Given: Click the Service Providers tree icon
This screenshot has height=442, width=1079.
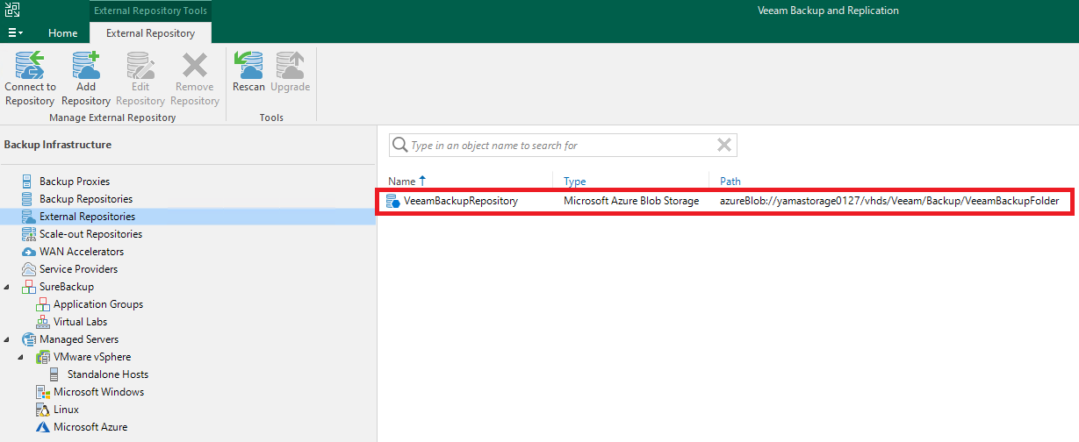Looking at the screenshot, I should [x=28, y=269].
